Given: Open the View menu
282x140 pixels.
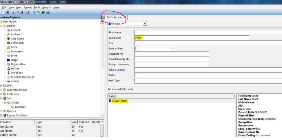Looking at the screenshot, I should click(x=11, y=8).
